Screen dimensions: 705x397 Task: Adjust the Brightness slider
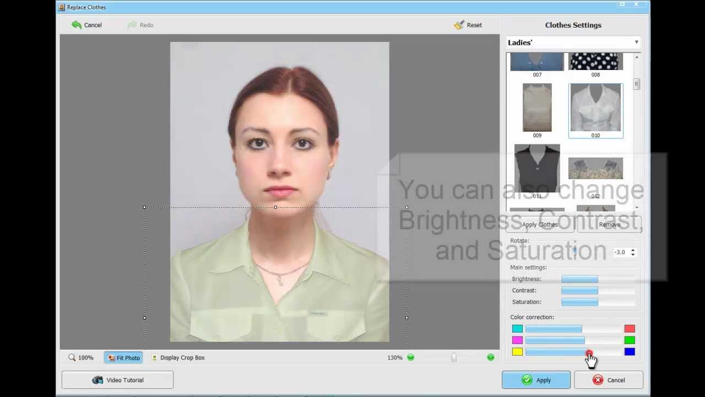coord(598,279)
